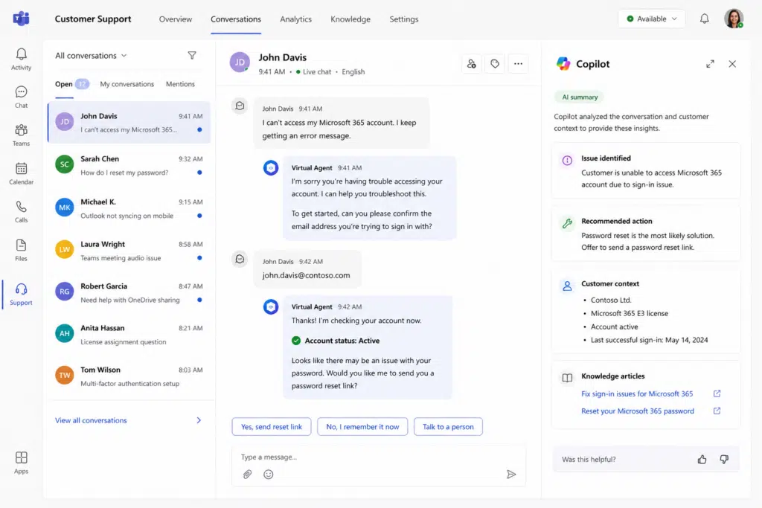Filter the conversations list
This screenshot has height=508, width=762.
pos(192,55)
